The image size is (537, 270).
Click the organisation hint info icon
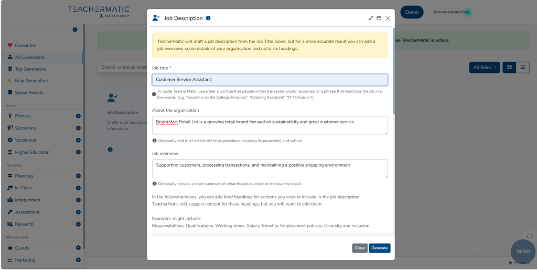[155, 141]
